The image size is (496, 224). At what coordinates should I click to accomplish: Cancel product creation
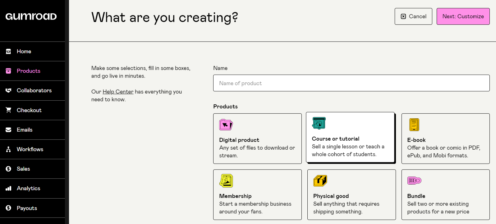[413, 16]
